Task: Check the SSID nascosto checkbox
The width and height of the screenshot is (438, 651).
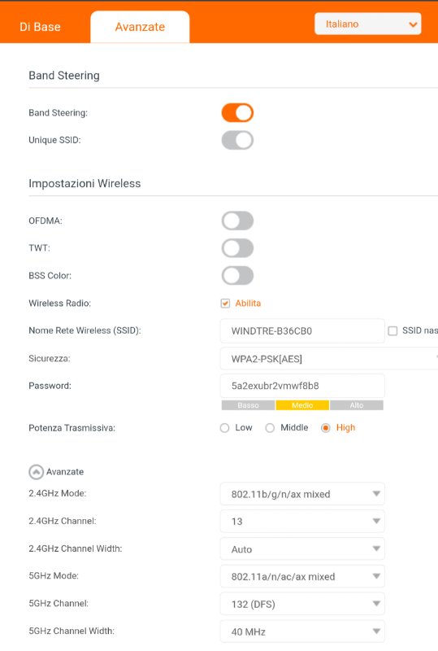Action: pyautogui.click(x=392, y=330)
